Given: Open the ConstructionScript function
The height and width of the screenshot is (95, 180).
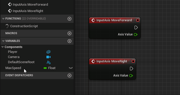Looking at the screenshot, I should (22, 26).
